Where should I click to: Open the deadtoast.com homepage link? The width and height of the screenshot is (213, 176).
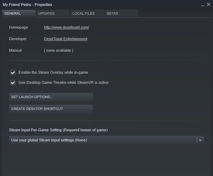(x=66, y=27)
